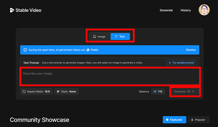218x127 pixels.
Task: Click the sparkle icon on Try sample prompt
Action: click(x=170, y=63)
